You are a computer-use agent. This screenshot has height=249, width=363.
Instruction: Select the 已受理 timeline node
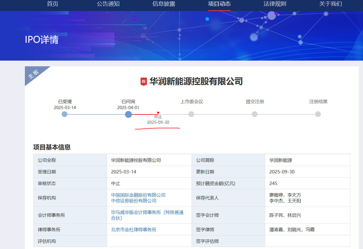point(65,114)
